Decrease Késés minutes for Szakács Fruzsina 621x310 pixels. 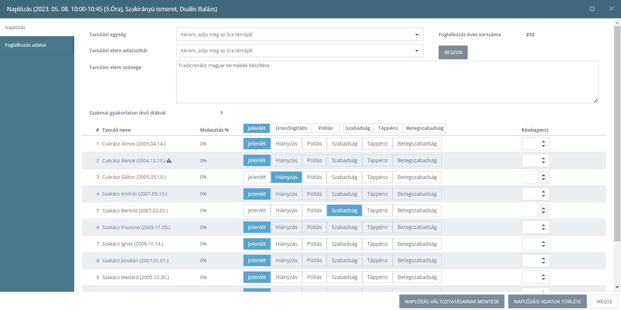tap(543, 229)
